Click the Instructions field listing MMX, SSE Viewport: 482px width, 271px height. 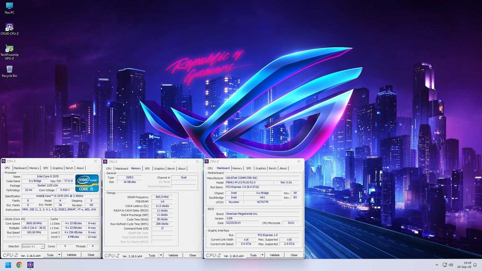tap(60, 211)
